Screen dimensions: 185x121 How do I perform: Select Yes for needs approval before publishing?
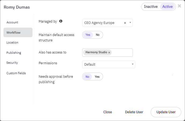tap(97, 77)
